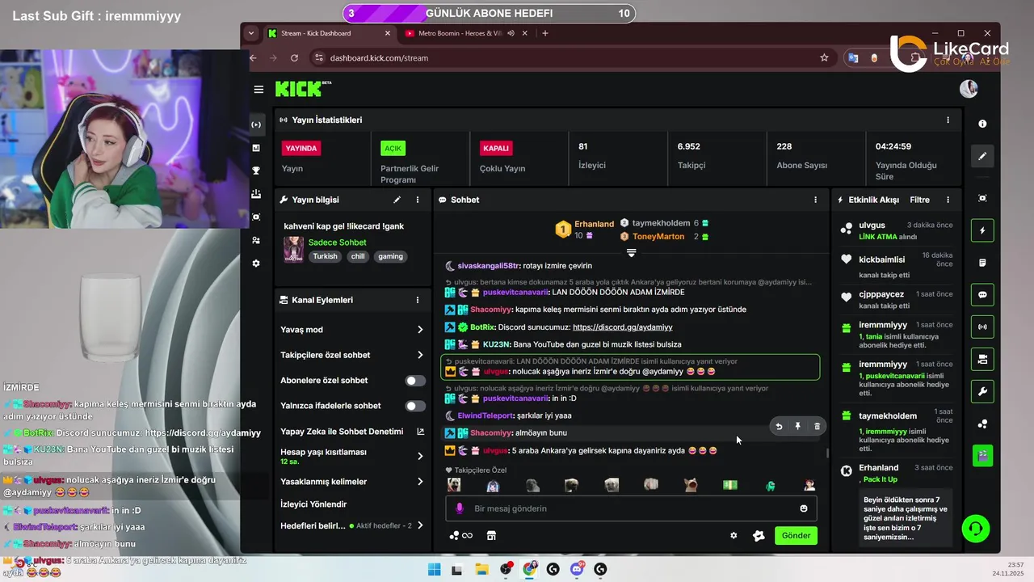Expand Takipçilere özel sohbet options
The width and height of the screenshot is (1034, 582).
pos(420,355)
